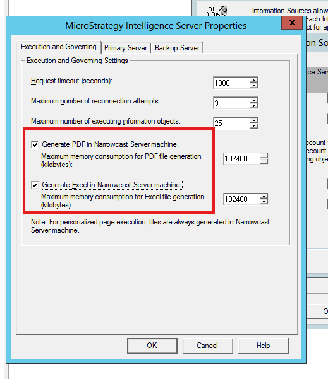Click the 'Maximum memory consumption for Excel file generation' label

(123, 201)
